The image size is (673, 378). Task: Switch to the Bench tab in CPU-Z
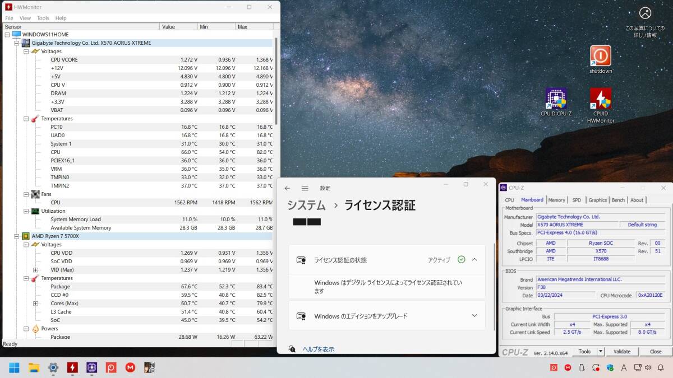(x=618, y=200)
